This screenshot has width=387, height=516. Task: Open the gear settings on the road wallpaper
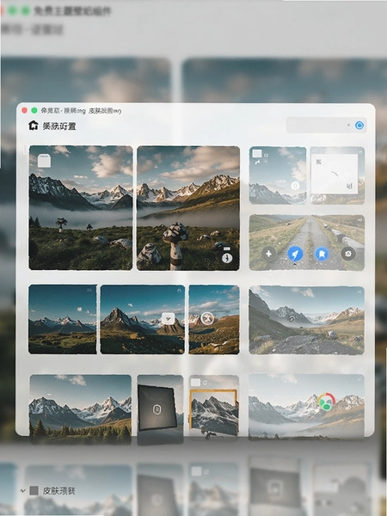(348, 254)
